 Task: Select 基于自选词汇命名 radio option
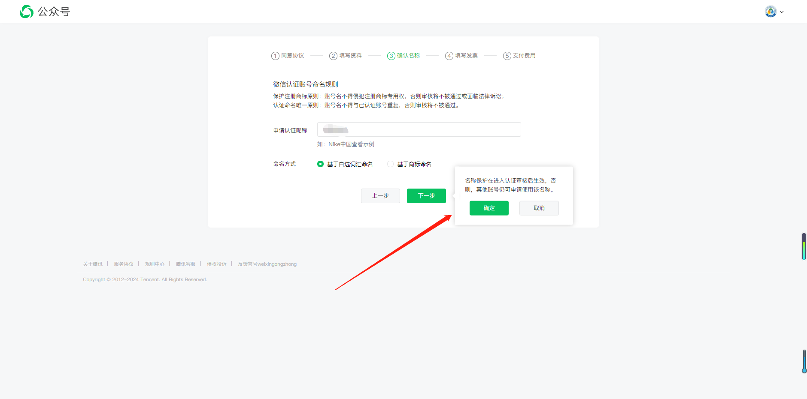point(320,164)
